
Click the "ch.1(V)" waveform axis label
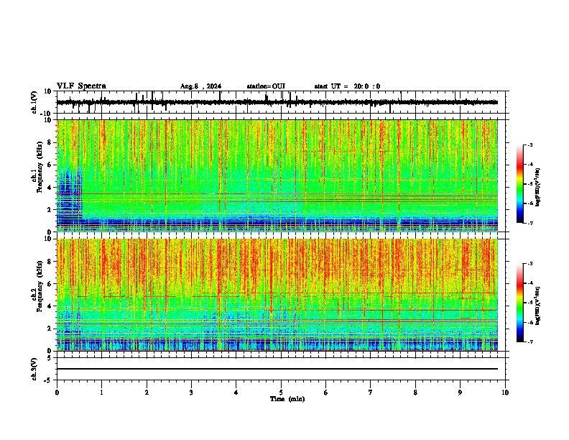click(x=34, y=102)
